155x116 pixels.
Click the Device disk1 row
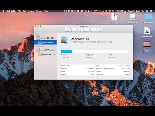tap(78, 74)
